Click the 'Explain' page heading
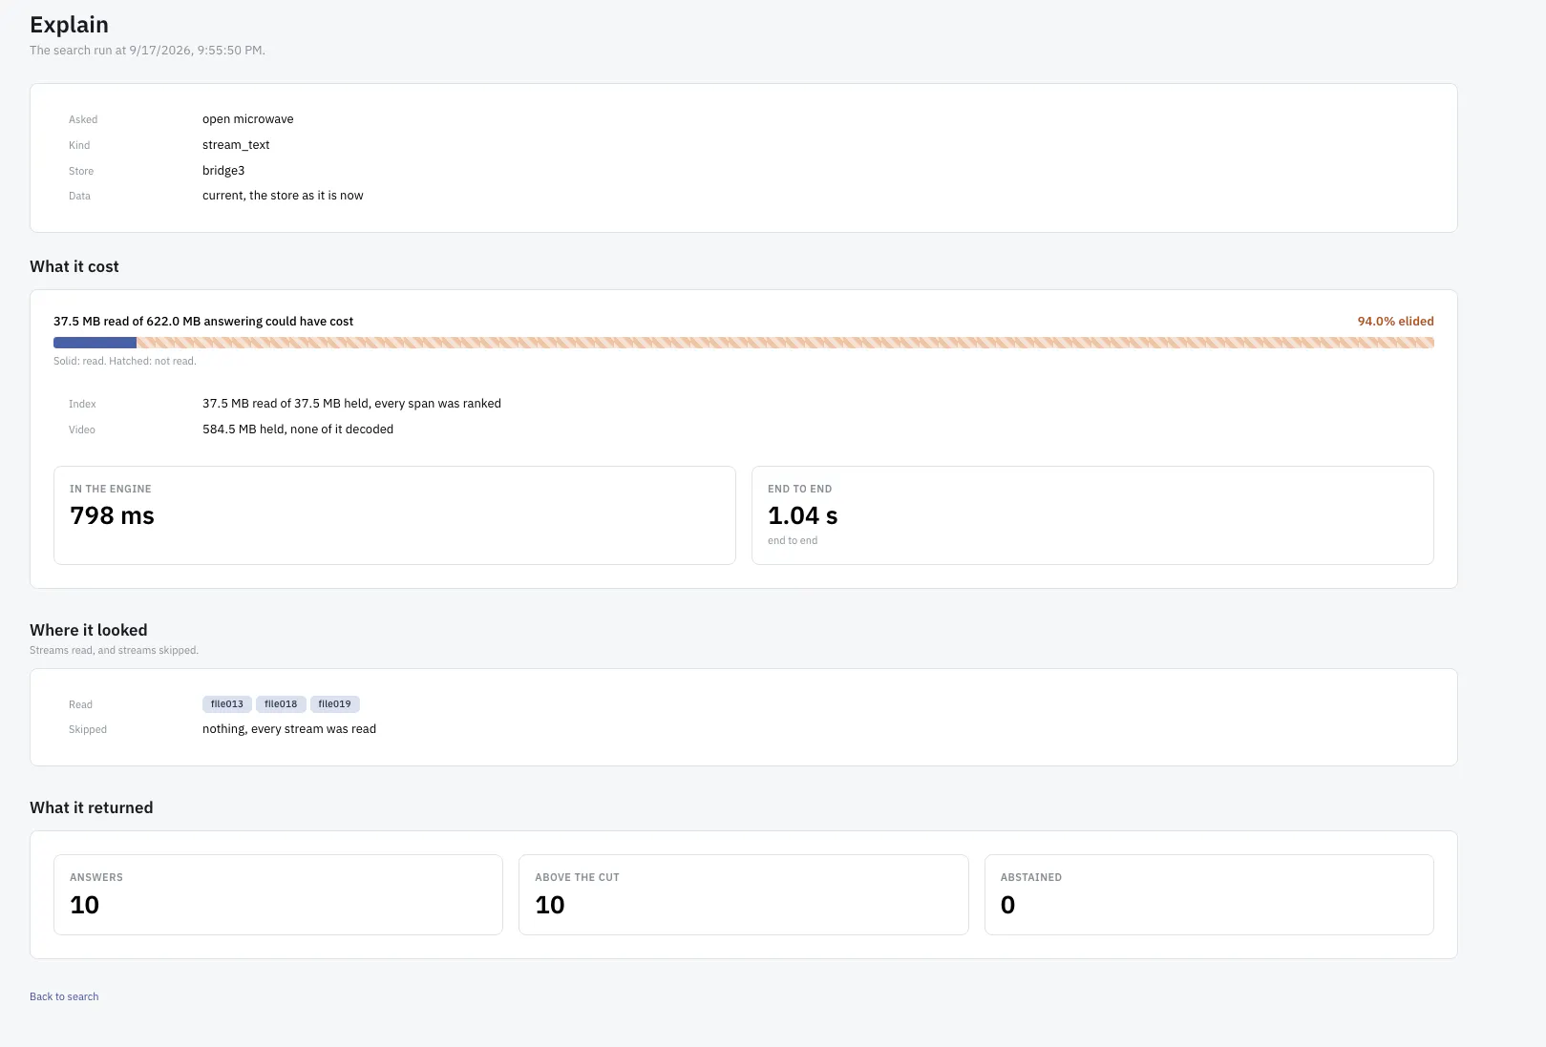Viewport: 1546px width, 1047px height. pyautogui.click(x=69, y=25)
